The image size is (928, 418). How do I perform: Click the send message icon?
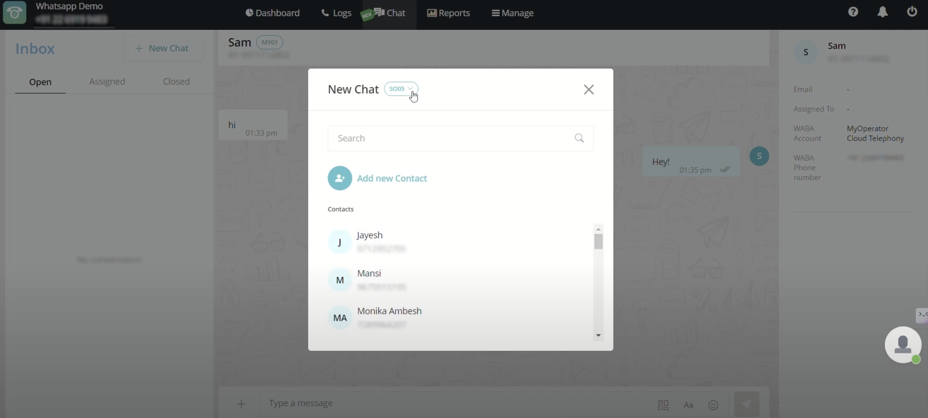747,404
